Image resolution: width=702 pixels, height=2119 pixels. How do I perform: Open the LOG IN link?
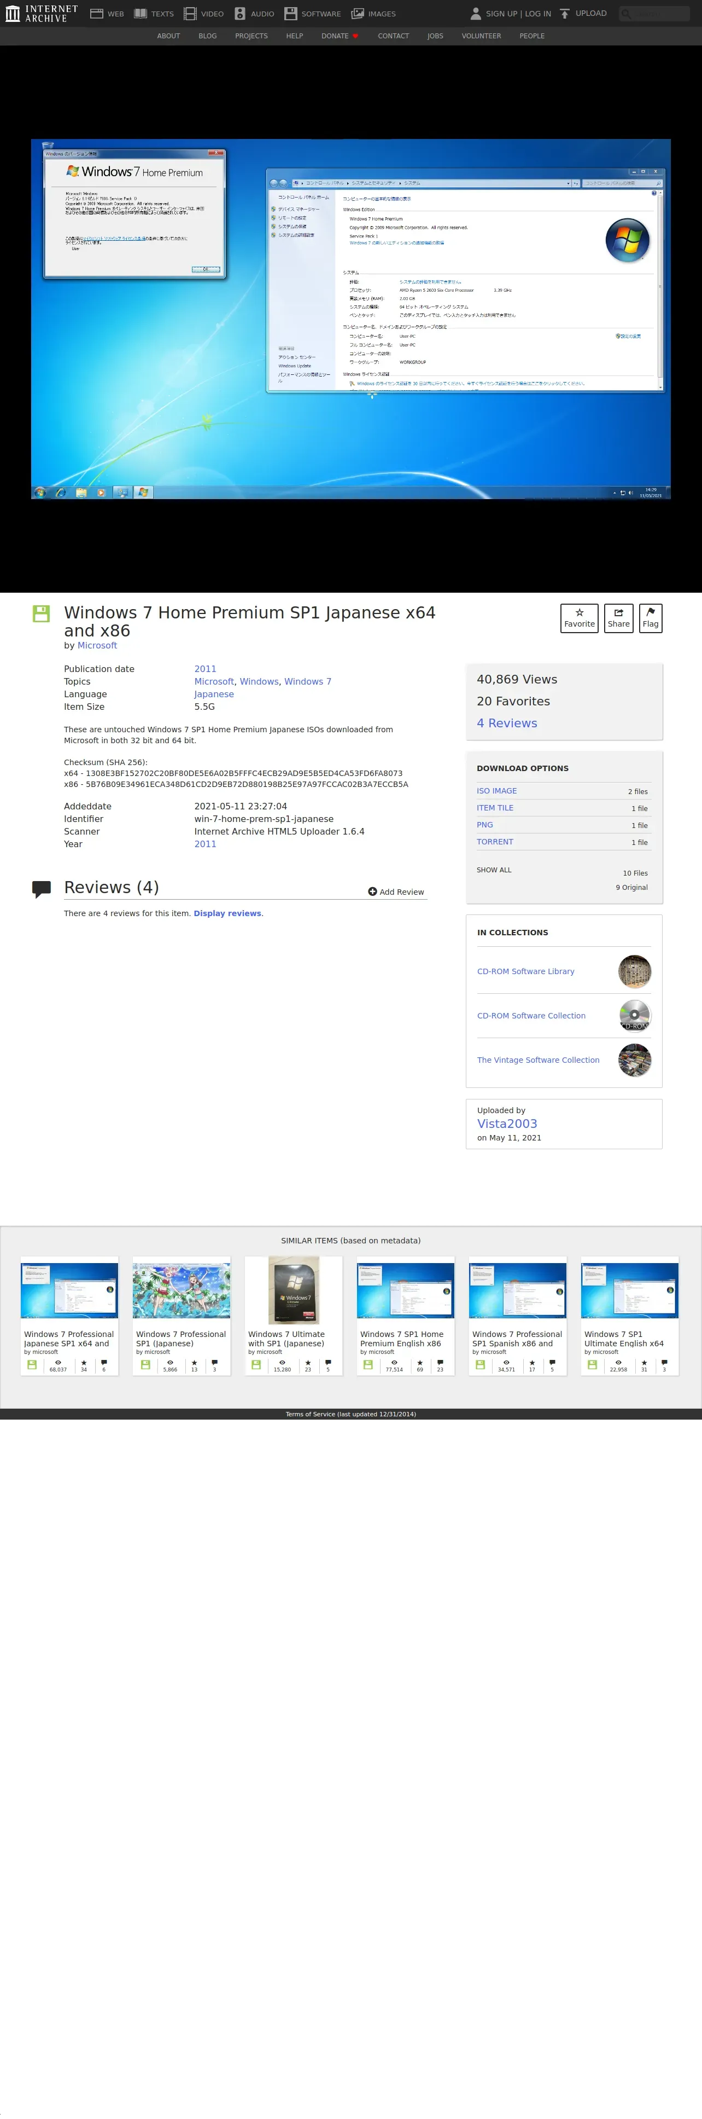537,14
